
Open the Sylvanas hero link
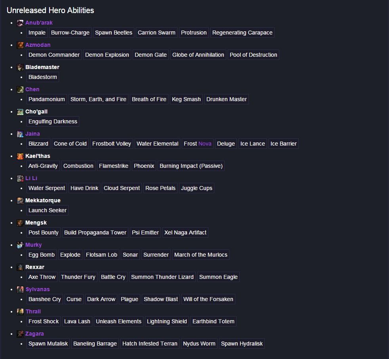tap(38, 289)
